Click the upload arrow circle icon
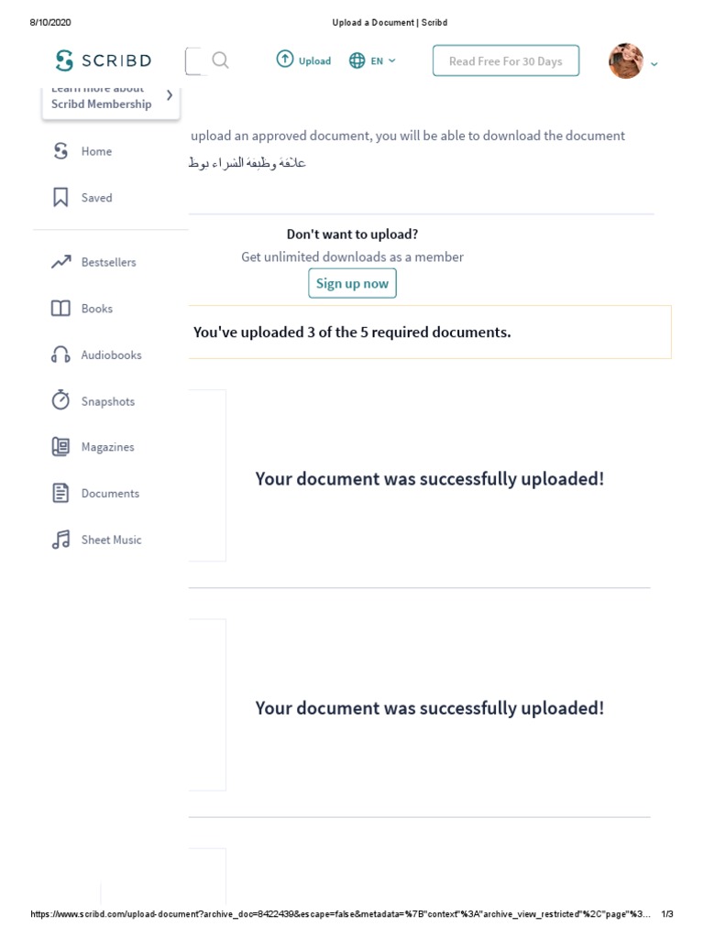Image resolution: width=704 pixels, height=938 pixels. point(285,60)
